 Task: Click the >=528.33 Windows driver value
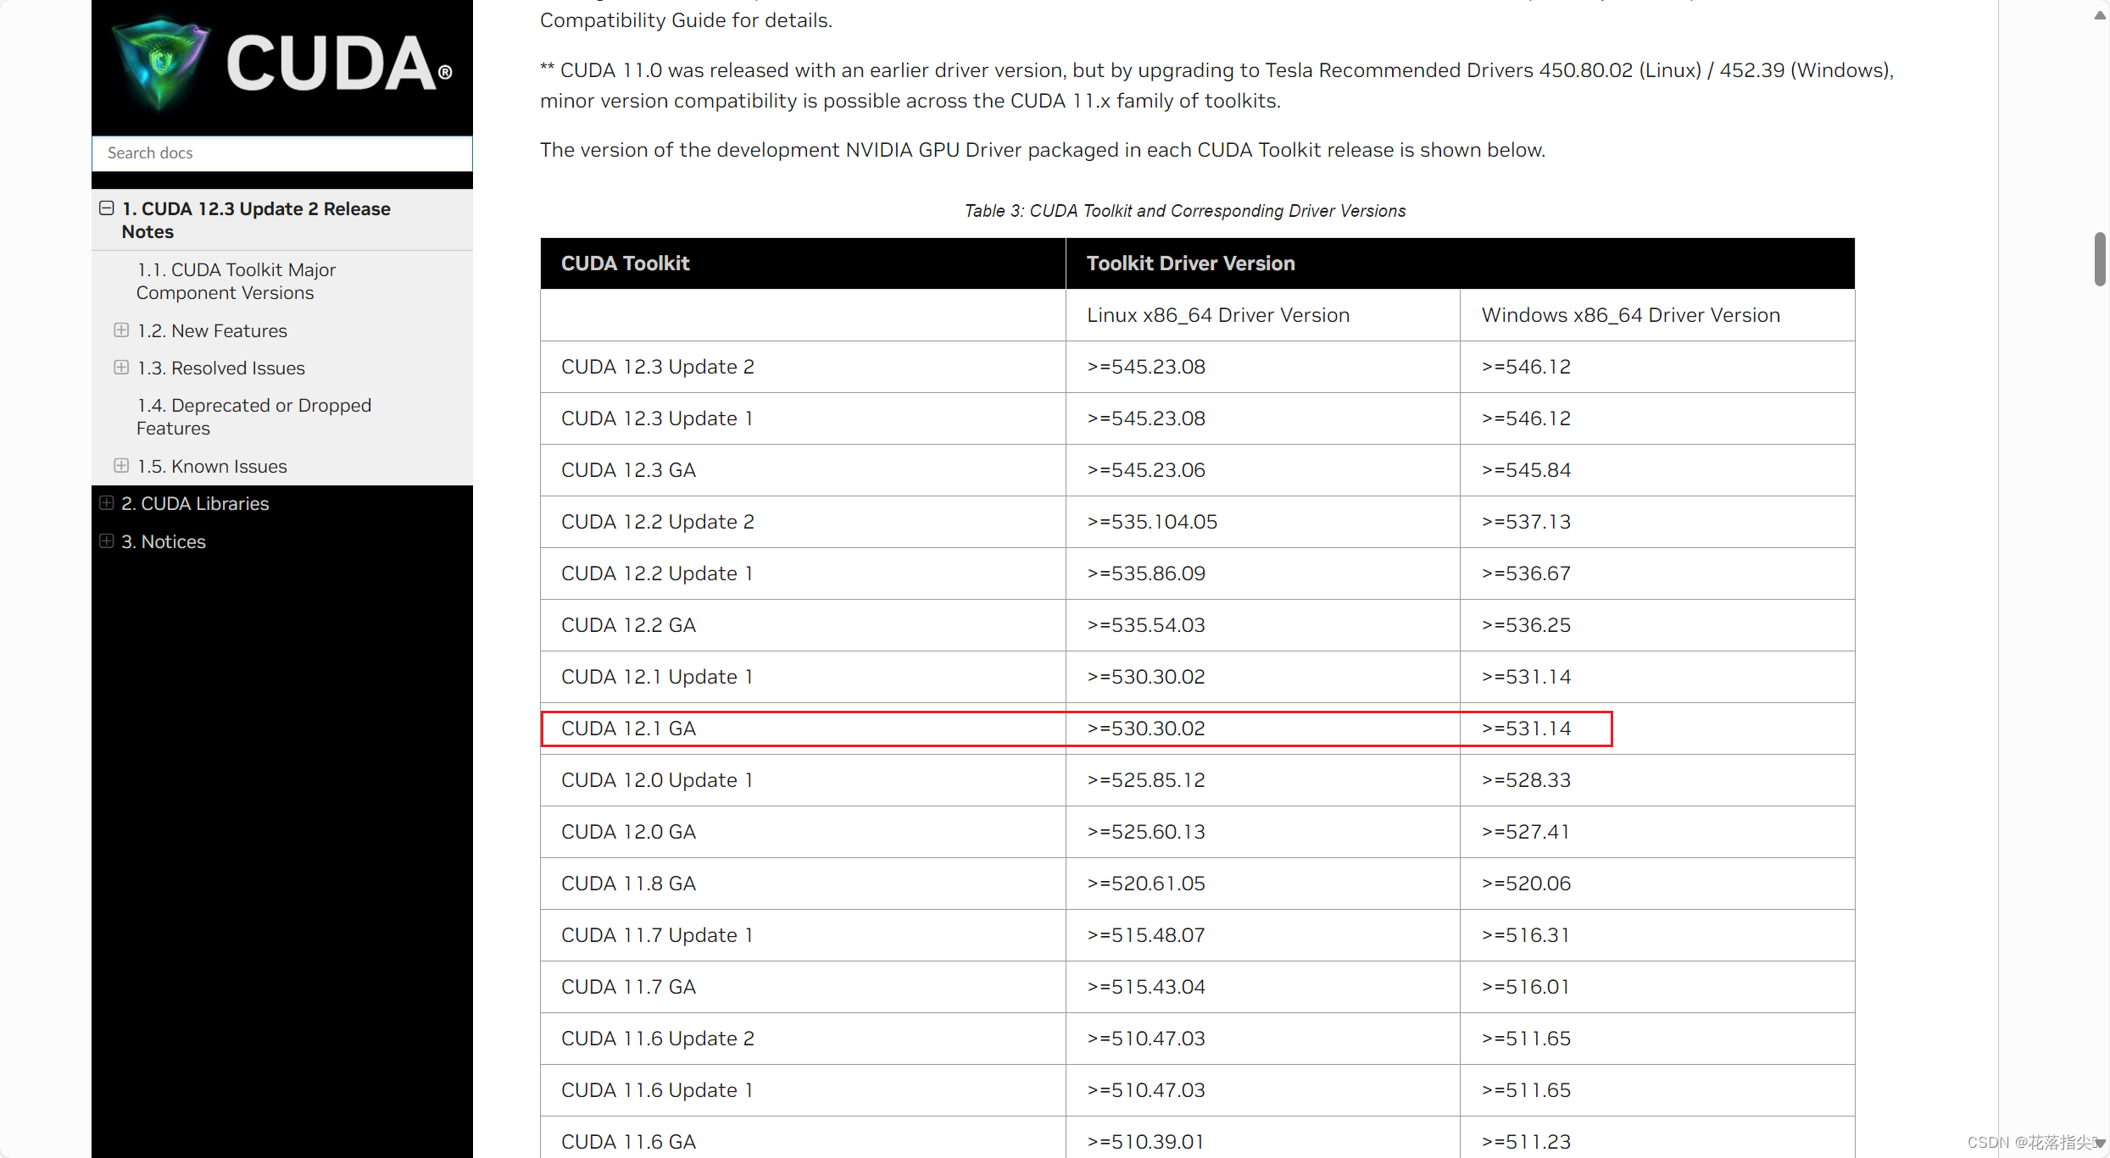tap(1526, 780)
